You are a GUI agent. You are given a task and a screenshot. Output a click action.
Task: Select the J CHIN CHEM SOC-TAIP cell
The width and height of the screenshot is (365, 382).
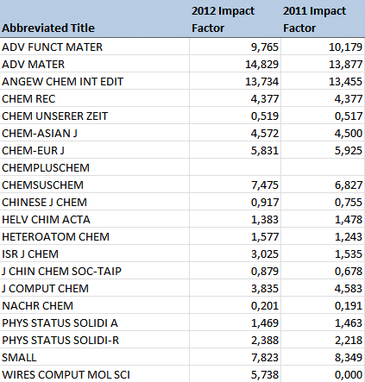[95, 271]
